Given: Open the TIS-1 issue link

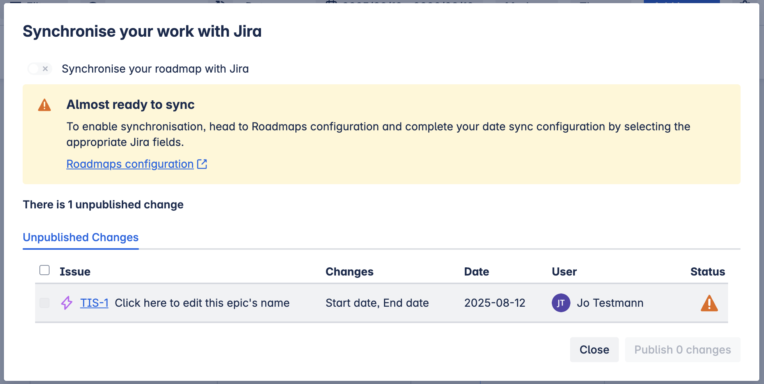Looking at the screenshot, I should tap(94, 303).
